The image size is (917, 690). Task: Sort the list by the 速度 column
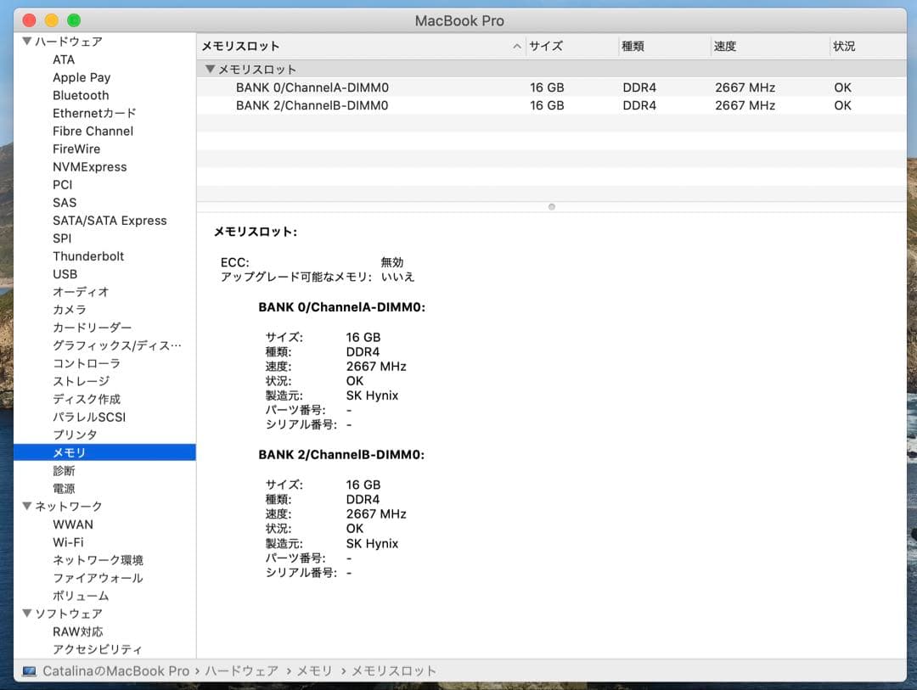(724, 46)
